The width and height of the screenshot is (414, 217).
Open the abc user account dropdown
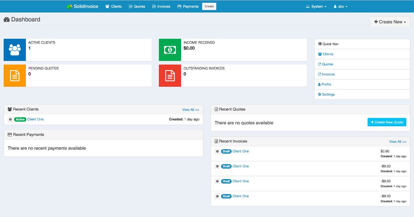(x=343, y=6)
